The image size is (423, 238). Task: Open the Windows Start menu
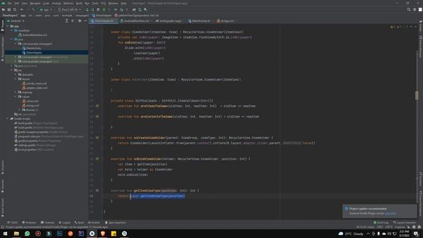pyautogui.click(x=5, y=233)
